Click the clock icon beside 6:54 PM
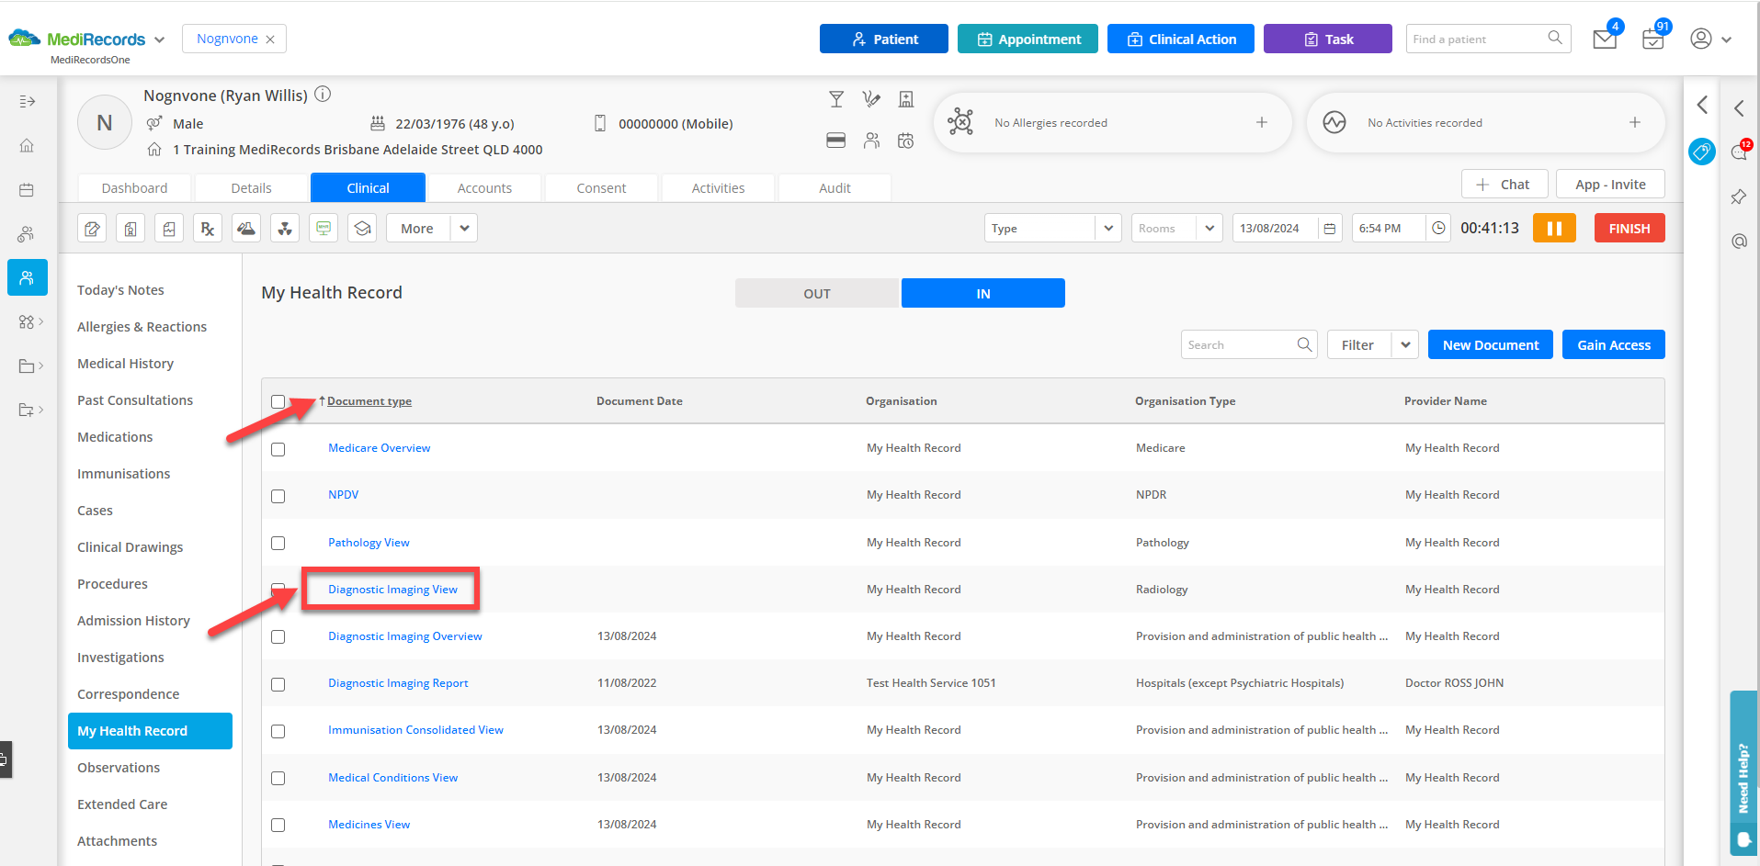 coord(1438,229)
